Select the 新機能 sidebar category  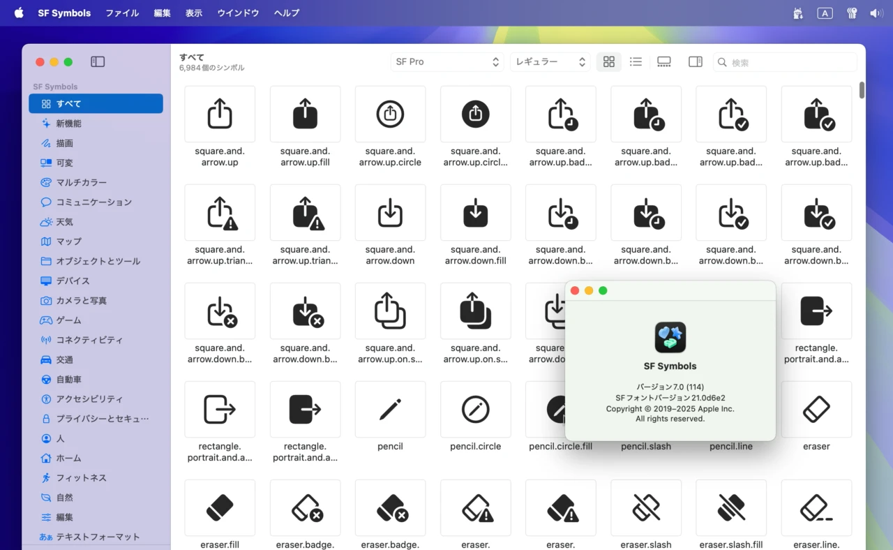point(68,124)
